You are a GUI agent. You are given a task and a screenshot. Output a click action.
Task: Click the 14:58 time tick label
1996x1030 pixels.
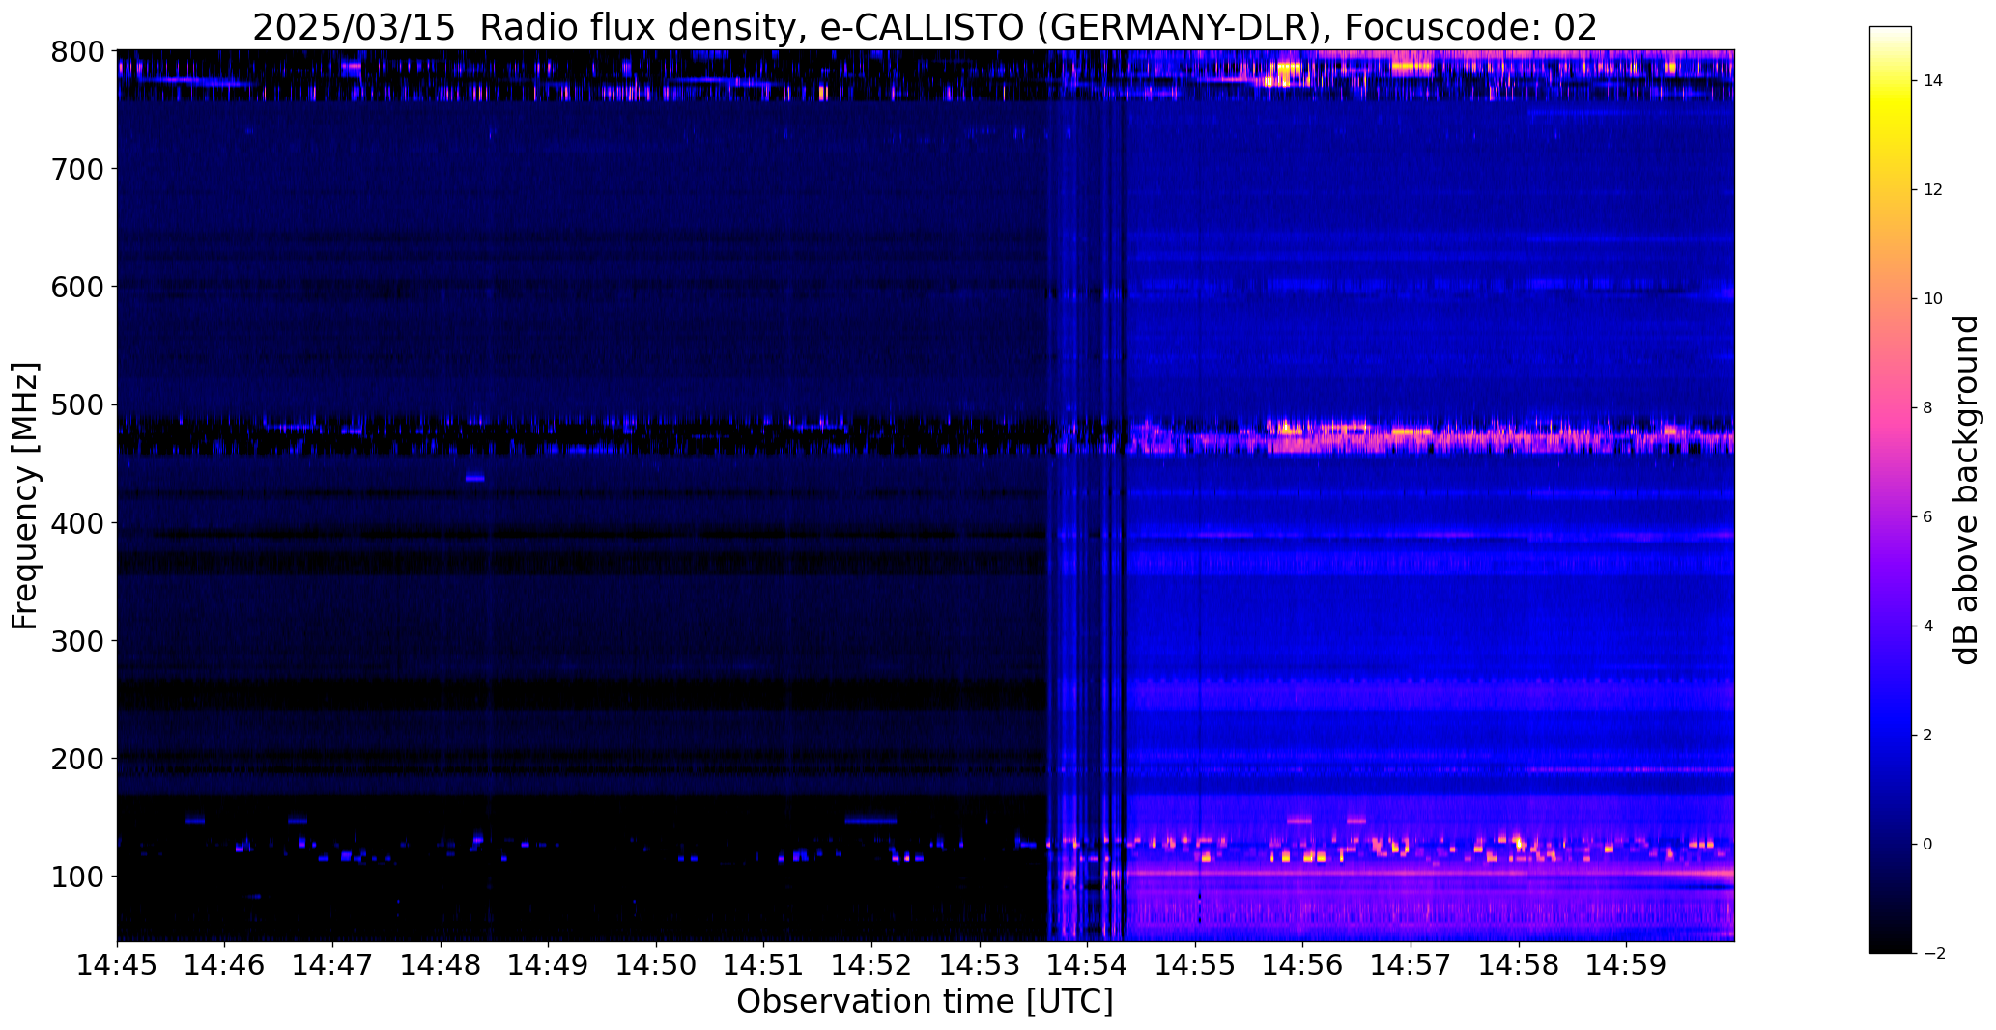pos(1519,965)
